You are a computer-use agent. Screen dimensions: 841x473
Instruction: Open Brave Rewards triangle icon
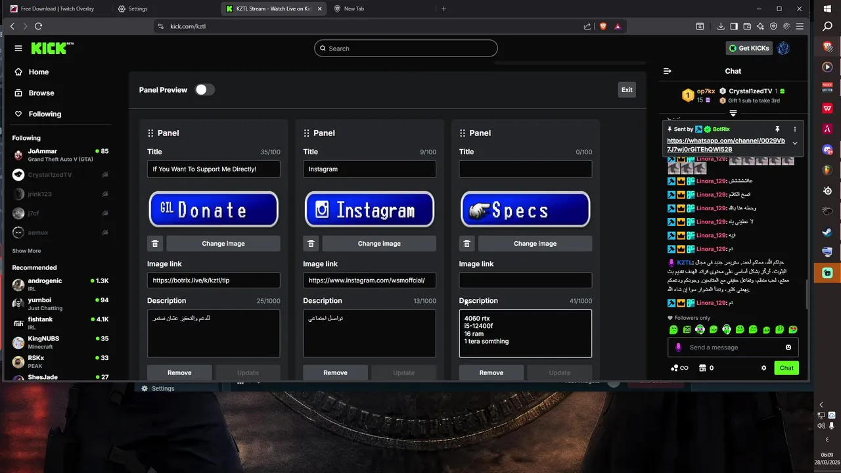tap(618, 26)
